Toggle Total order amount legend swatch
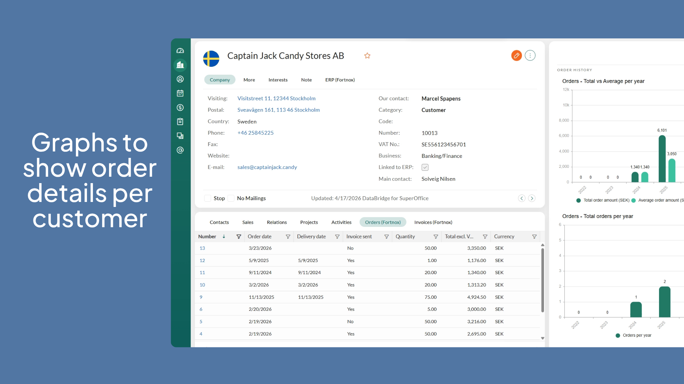 579,201
